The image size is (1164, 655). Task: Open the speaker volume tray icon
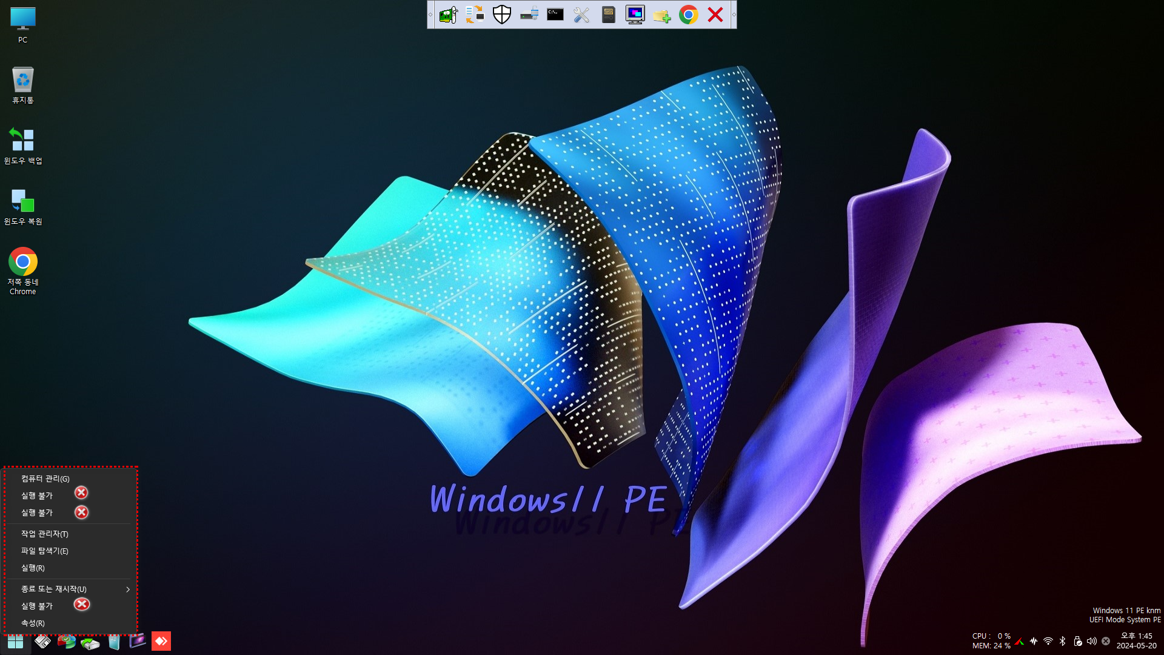[1092, 641]
